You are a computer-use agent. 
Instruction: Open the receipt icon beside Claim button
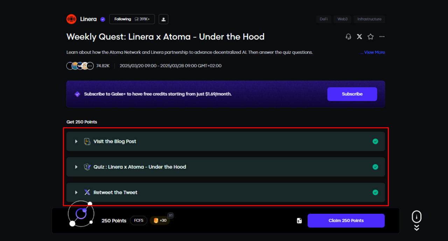[x=299, y=221]
